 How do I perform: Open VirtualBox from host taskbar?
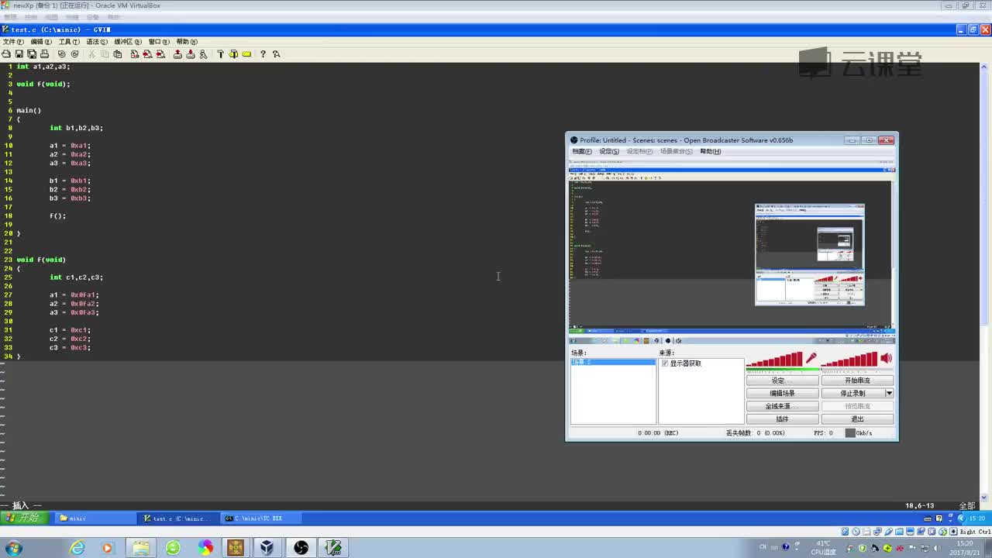pos(267,548)
